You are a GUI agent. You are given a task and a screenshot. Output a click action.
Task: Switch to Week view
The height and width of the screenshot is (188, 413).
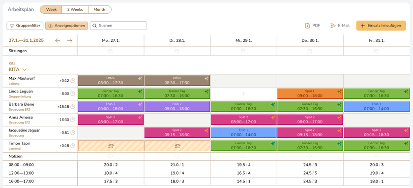pos(51,9)
